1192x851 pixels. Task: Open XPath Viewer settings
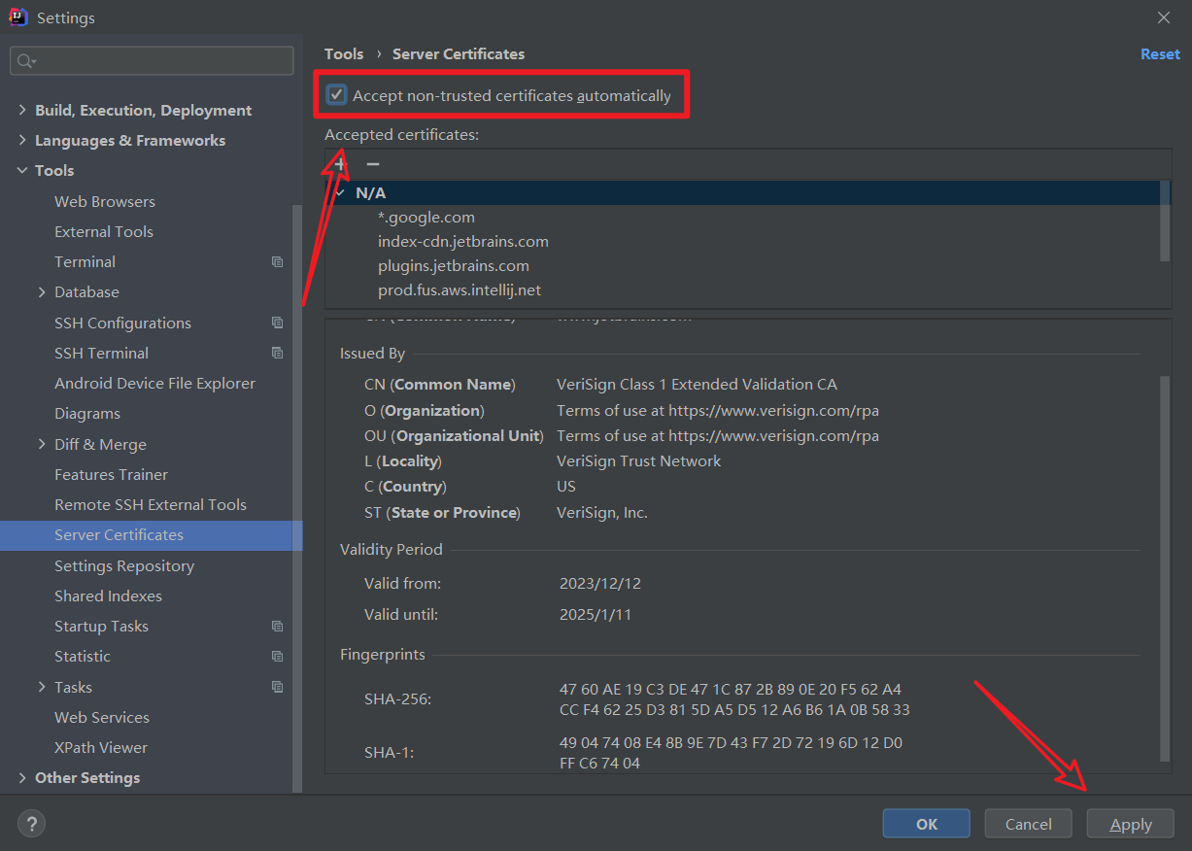(x=101, y=747)
